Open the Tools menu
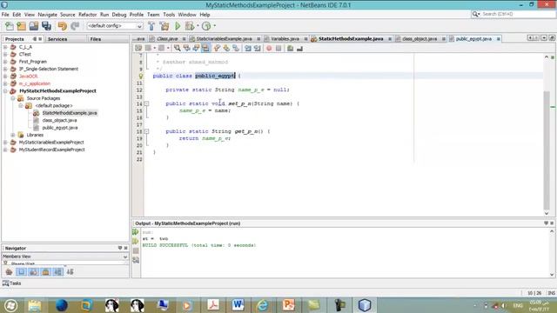 point(169,15)
